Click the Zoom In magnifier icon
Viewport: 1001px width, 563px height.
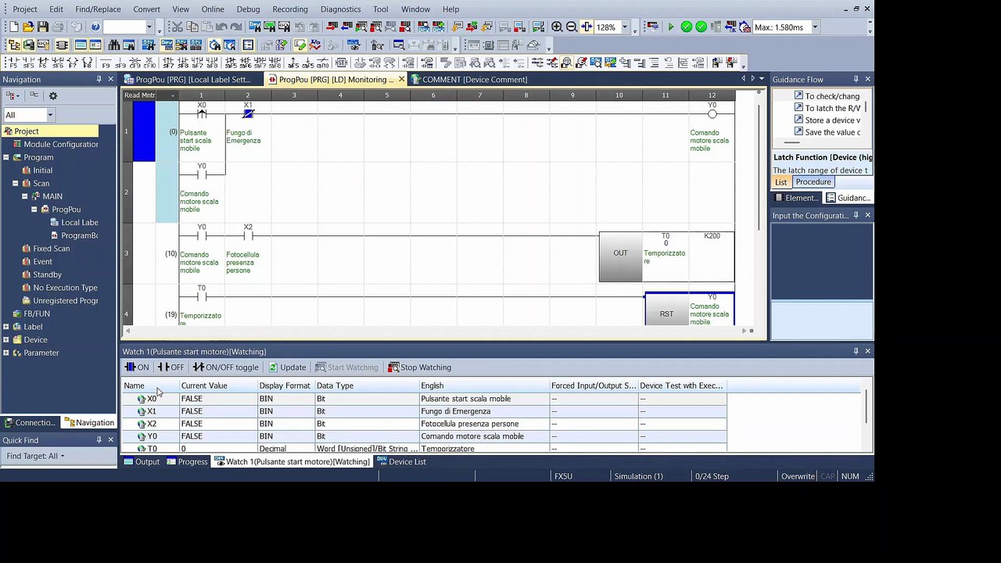click(557, 27)
